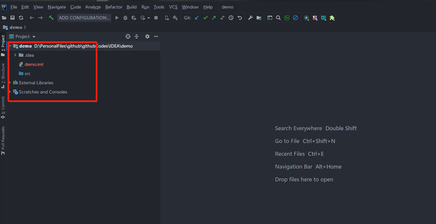Open Settings with the wrench icon

coord(250,18)
